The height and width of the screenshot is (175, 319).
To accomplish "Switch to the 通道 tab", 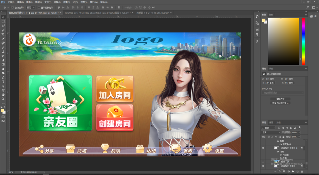I will point(271,123).
